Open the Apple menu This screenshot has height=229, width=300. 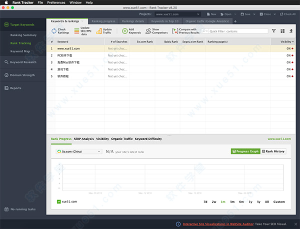pyautogui.click(x=6, y=2)
